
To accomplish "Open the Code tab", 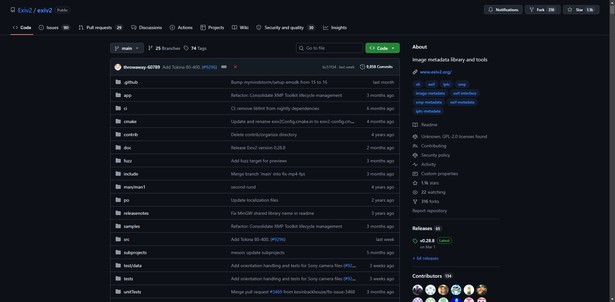I will 22,27.
